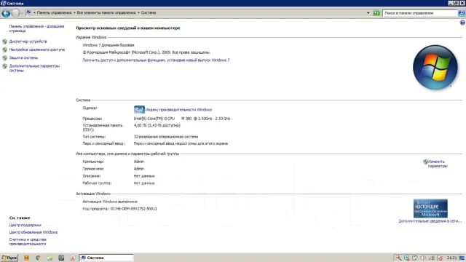The image size is (466, 262).
Task: Open the address bar history dropdown arrow
Action: point(368,13)
